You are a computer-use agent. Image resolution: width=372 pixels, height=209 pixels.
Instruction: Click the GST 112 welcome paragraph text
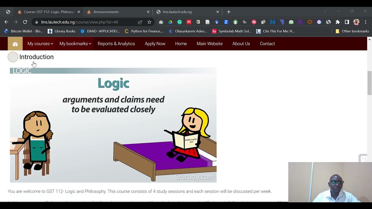point(139,191)
